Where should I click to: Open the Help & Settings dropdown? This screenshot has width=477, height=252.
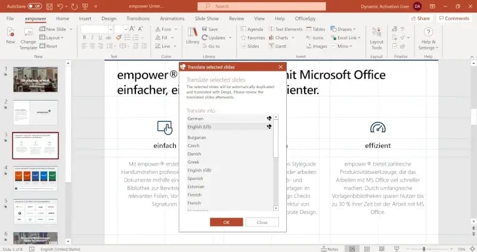coord(428,39)
